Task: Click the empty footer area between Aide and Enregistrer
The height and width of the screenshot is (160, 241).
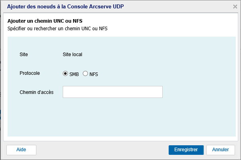Action: [100, 150]
